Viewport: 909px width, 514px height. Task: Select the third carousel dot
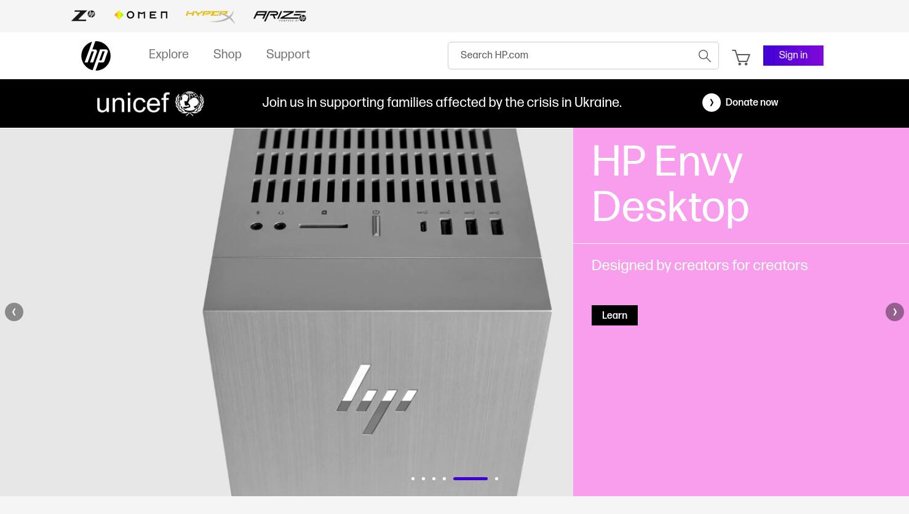(434, 478)
